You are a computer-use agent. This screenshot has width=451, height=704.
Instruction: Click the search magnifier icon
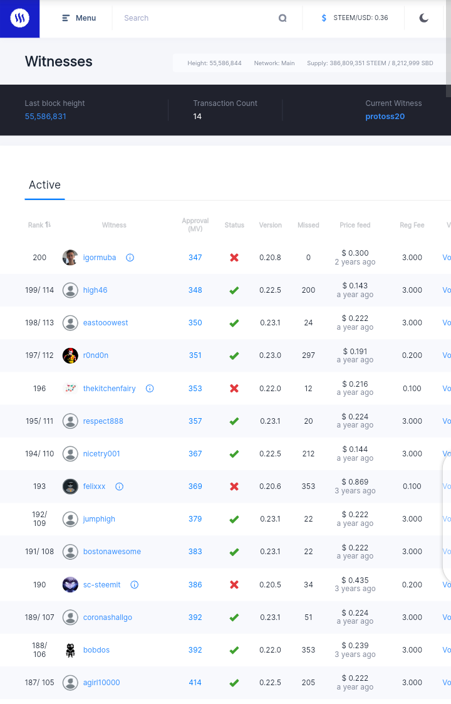283,18
